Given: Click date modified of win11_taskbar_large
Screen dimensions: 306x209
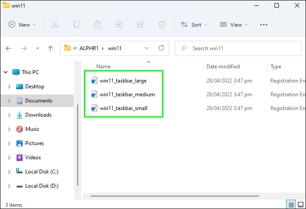Looking at the screenshot, I should click(x=229, y=81).
